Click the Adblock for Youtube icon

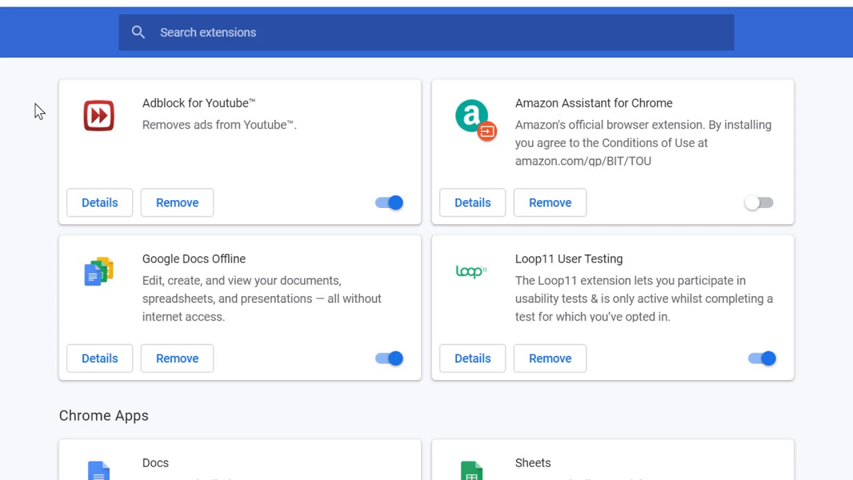[99, 116]
